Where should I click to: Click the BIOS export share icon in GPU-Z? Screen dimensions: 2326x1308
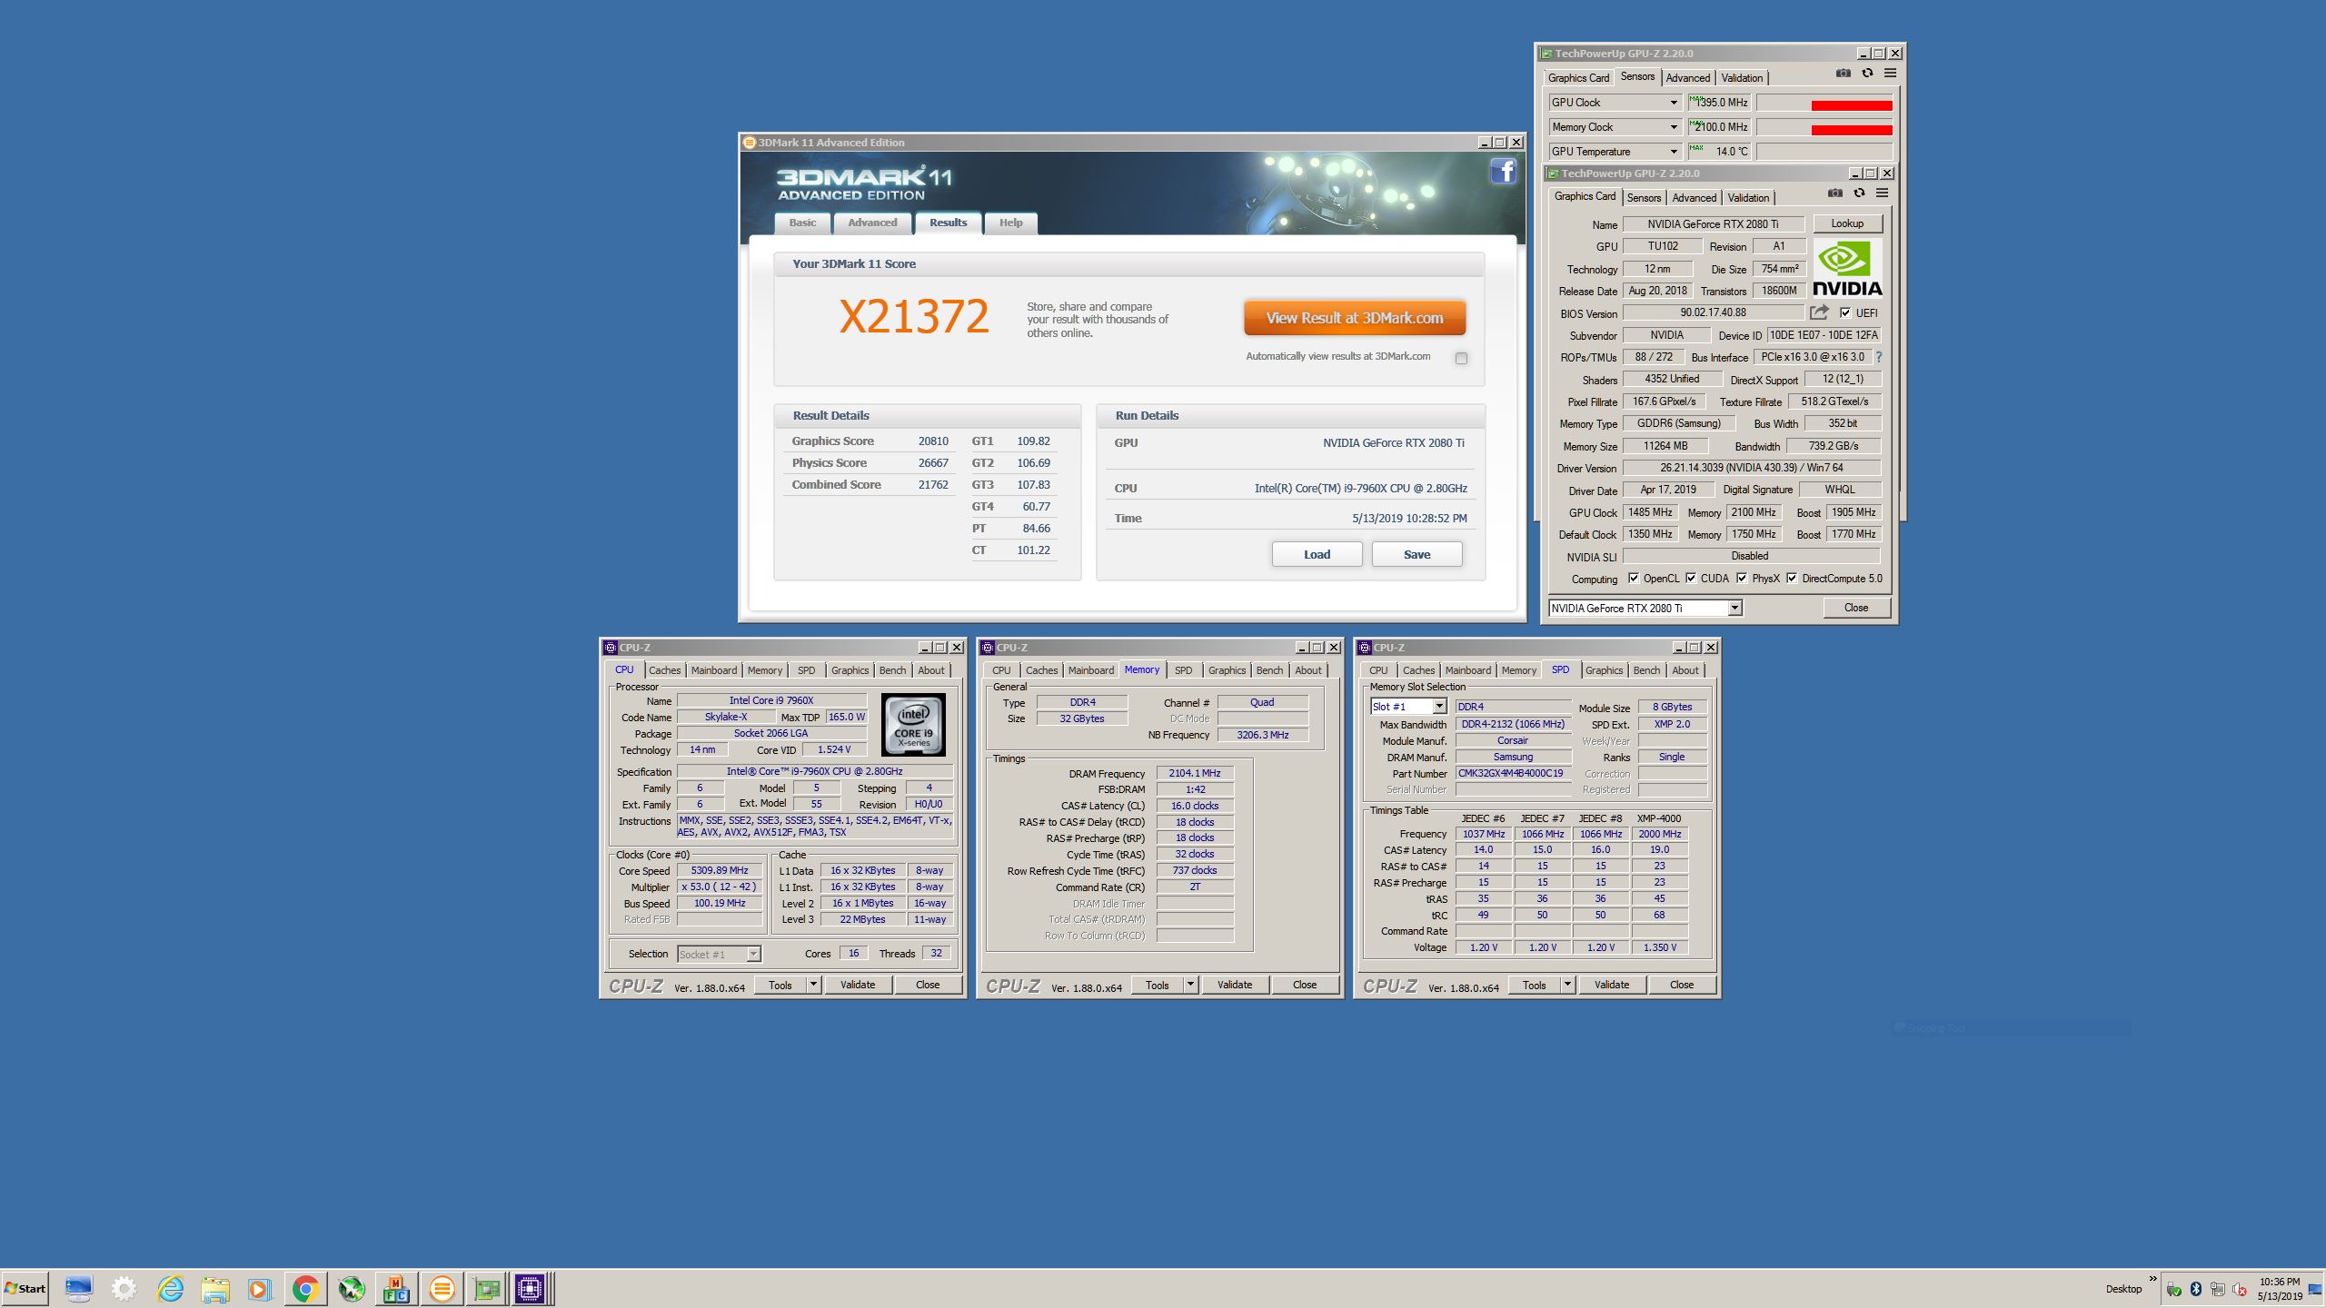(1819, 312)
